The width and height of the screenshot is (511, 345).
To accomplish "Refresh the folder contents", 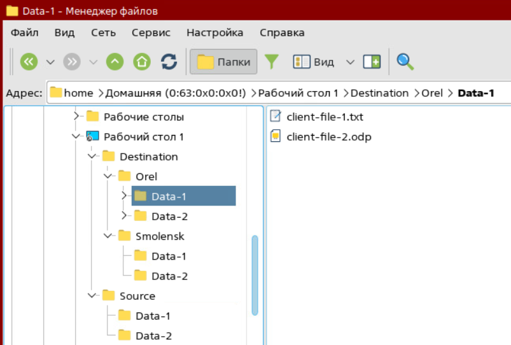I will tap(169, 62).
